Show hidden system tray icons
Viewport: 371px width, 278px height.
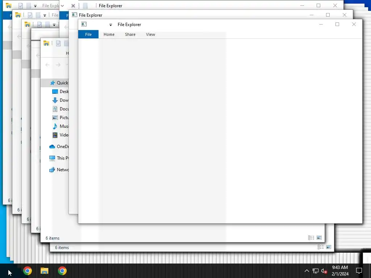click(307, 271)
